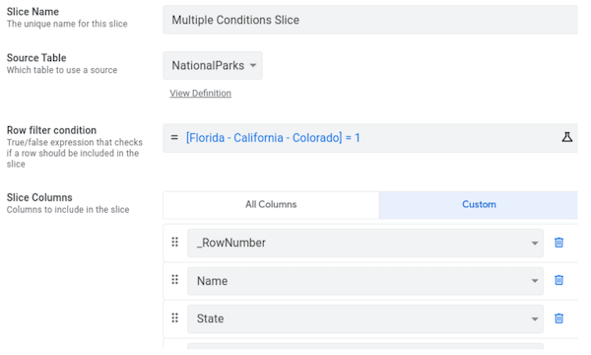Open the NationalParks source table dropdown
This screenshot has width=591, height=355.
213,66
